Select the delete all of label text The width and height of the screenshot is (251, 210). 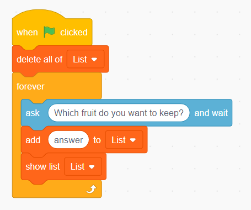(x=40, y=59)
